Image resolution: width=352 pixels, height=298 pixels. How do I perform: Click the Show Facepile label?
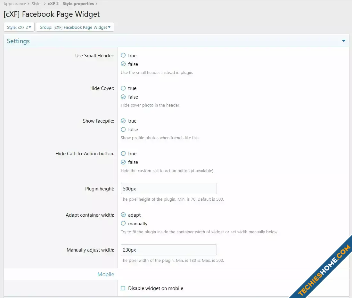[x=98, y=121]
